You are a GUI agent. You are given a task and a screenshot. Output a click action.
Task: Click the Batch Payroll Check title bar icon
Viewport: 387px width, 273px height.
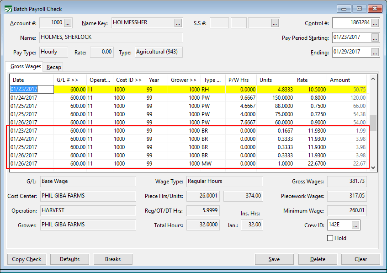8,9
